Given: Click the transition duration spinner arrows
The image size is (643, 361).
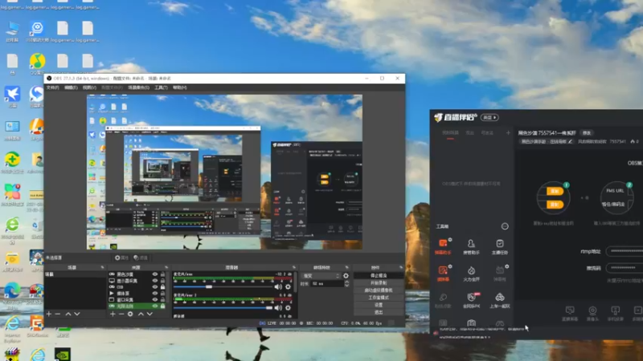Looking at the screenshot, I should (x=347, y=284).
